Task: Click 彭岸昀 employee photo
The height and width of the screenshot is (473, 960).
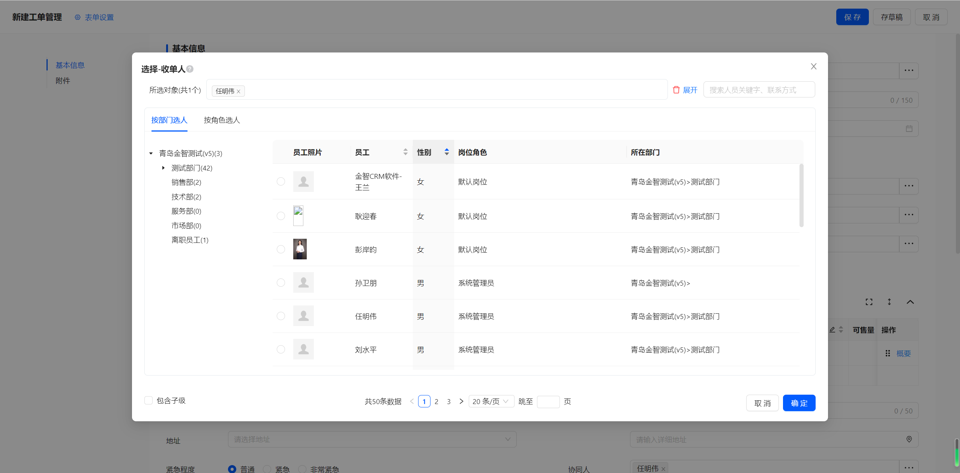Action: click(x=300, y=249)
